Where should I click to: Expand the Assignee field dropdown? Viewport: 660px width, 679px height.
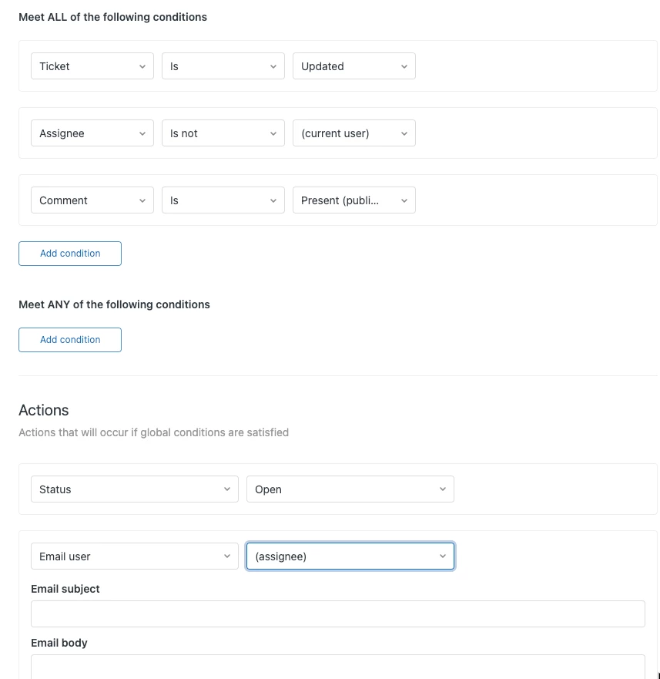click(92, 133)
